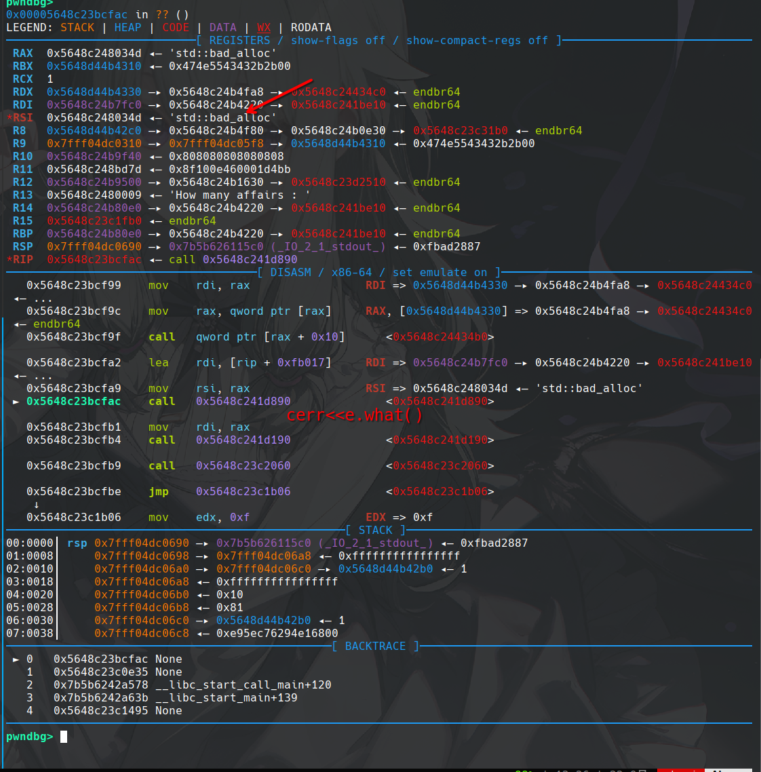
Task: Place cursor at the bottom pwndbg prompt
Action: (64, 737)
